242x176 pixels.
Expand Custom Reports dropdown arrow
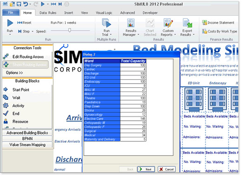coord(175,35)
